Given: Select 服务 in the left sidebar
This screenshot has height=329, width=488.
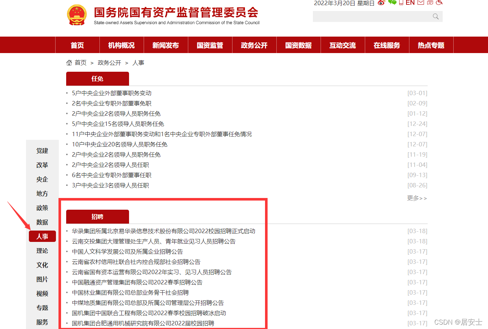Looking at the screenshot, I should pyautogui.click(x=42, y=322).
